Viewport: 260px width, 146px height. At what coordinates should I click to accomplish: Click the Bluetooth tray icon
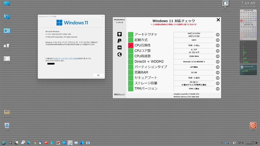point(225,143)
